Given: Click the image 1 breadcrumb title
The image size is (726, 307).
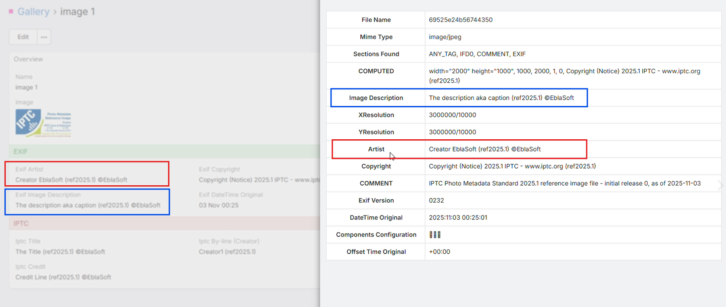Looking at the screenshot, I should (77, 12).
